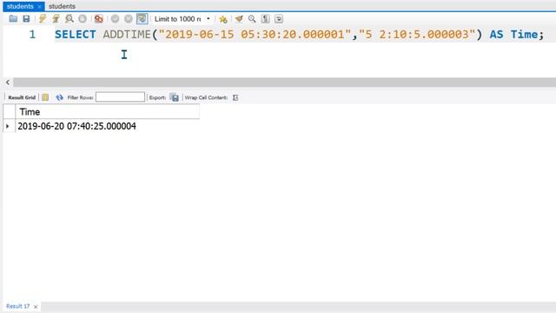Export recordset to file icon
This screenshot has width=556, height=313.
pos(175,97)
